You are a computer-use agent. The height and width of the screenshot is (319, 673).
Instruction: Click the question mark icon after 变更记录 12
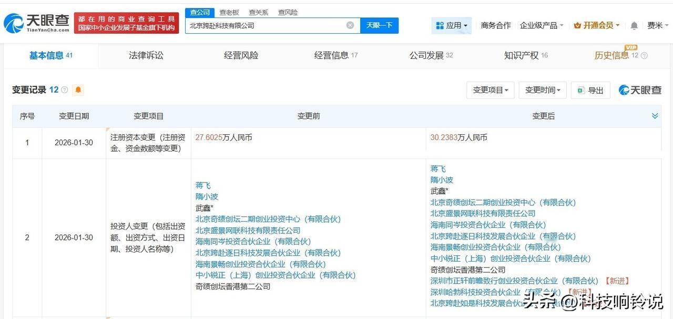pos(65,89)
